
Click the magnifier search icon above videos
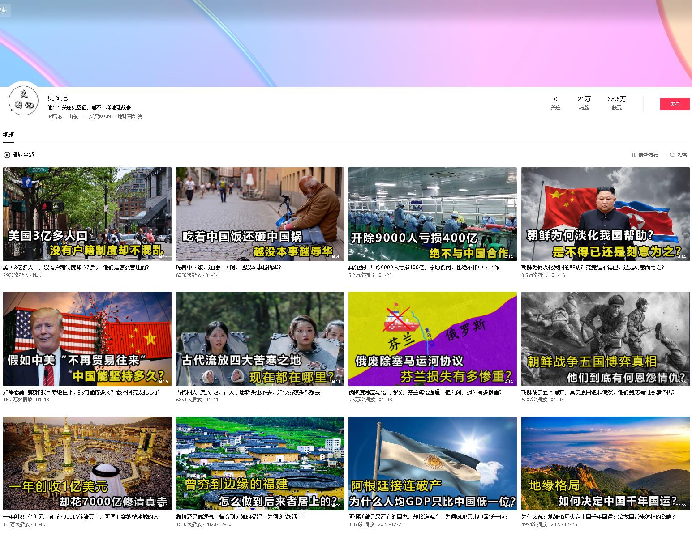(x=672, y=155)
